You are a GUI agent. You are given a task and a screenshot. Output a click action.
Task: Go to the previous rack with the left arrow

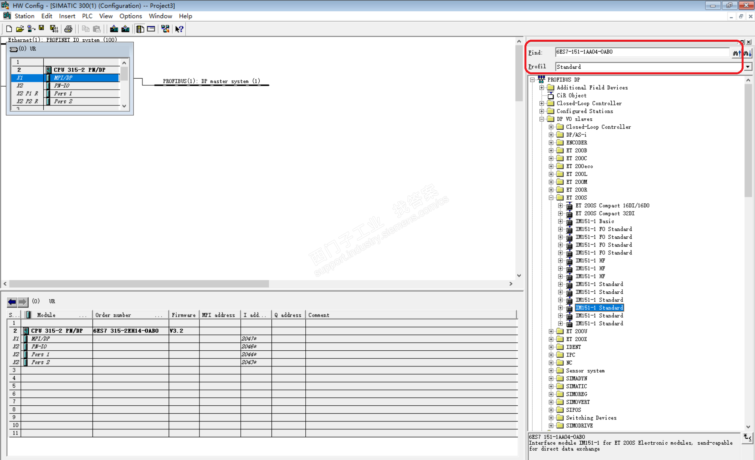point(12,302)
